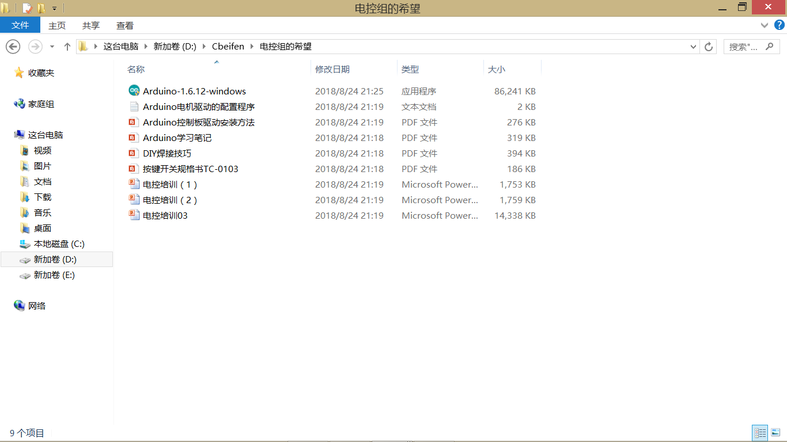
Task: Refresh the folder view
Action: point(709,47)
